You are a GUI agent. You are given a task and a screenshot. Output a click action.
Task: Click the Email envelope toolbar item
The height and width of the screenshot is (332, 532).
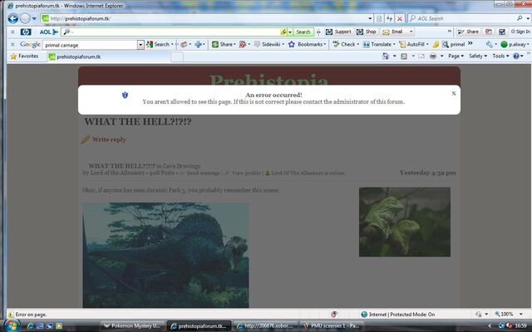click(x=393, y=32)
